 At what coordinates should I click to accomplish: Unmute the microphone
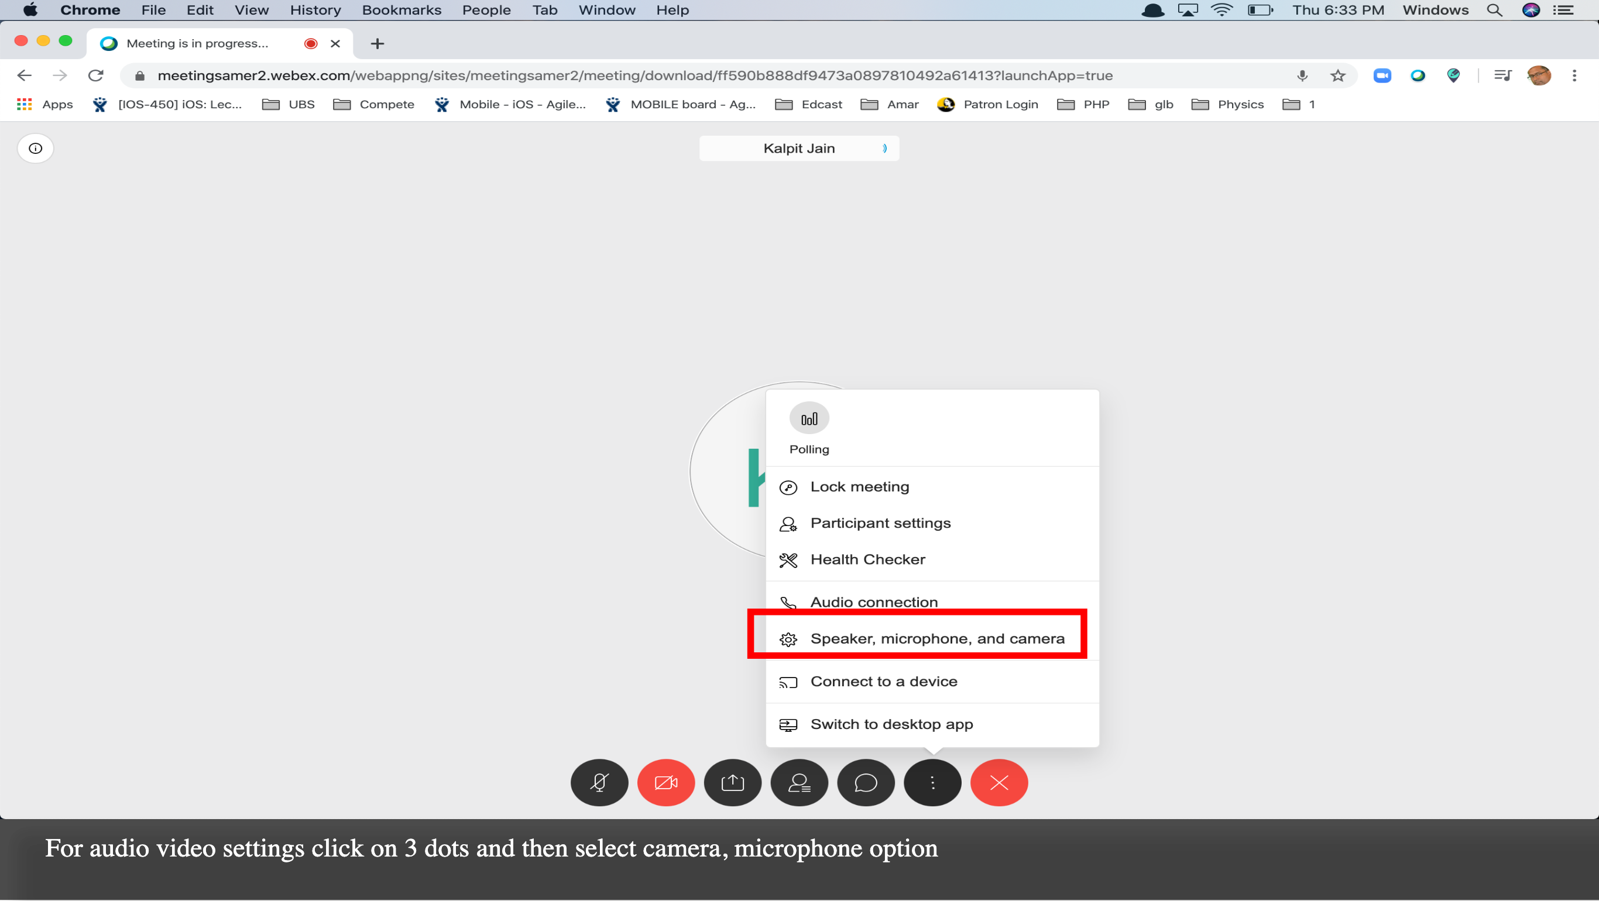[x=599, y=782]
